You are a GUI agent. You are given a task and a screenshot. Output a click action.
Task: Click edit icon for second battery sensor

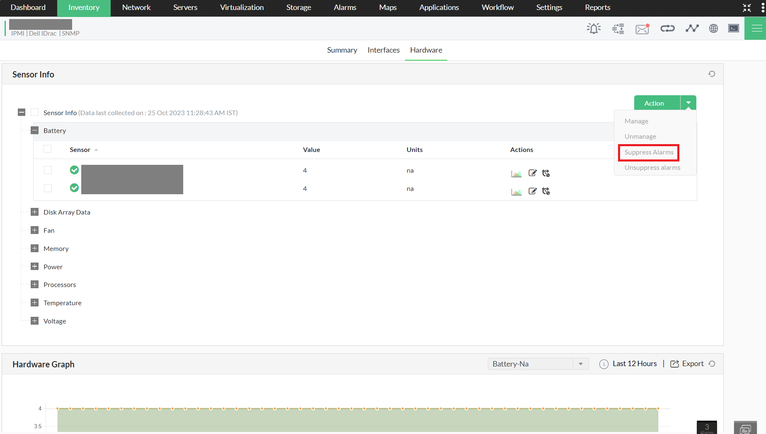(533, 191)
